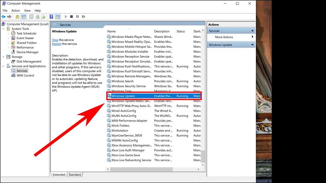Sort services by the Status column header
326x183 pixels.
tap(181, 31)
